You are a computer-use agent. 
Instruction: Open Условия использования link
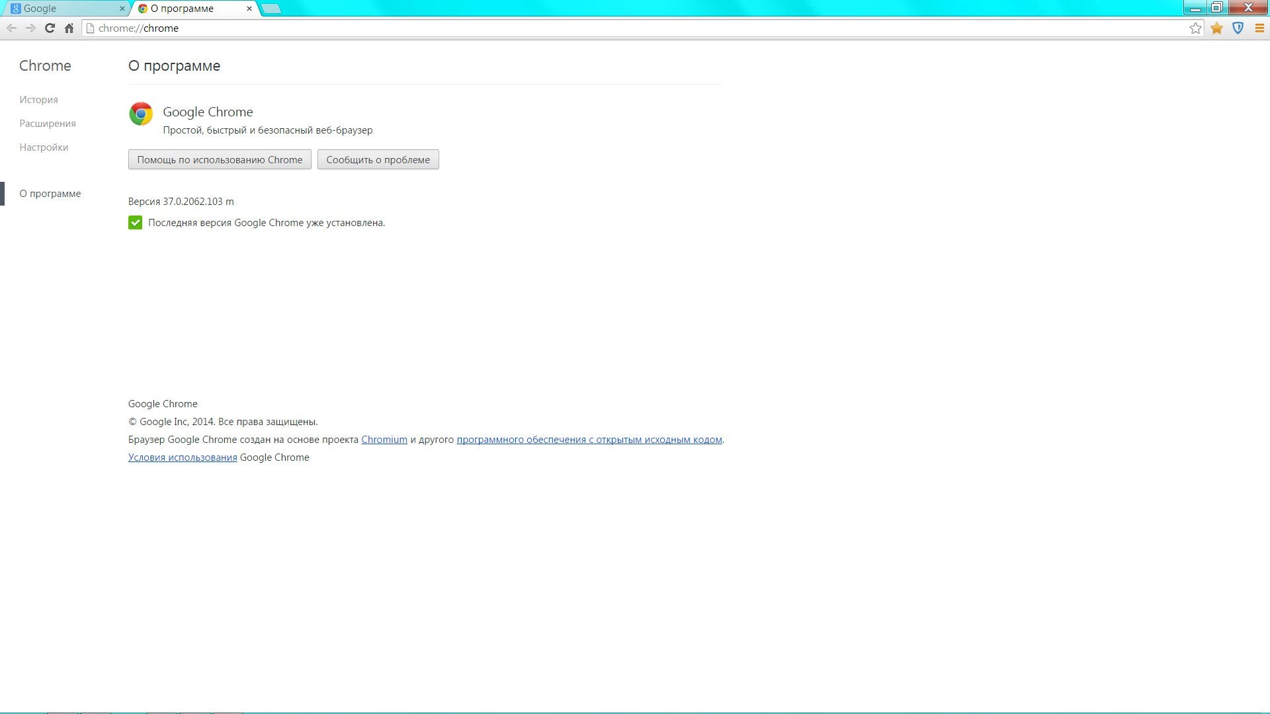(183, 457)
